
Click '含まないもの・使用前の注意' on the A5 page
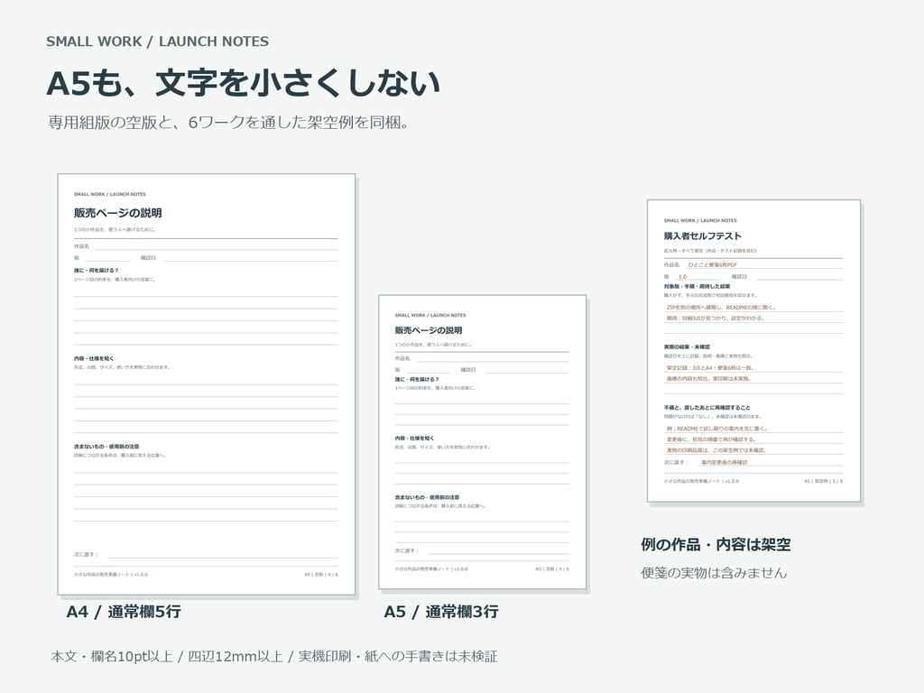pos(427,497)
